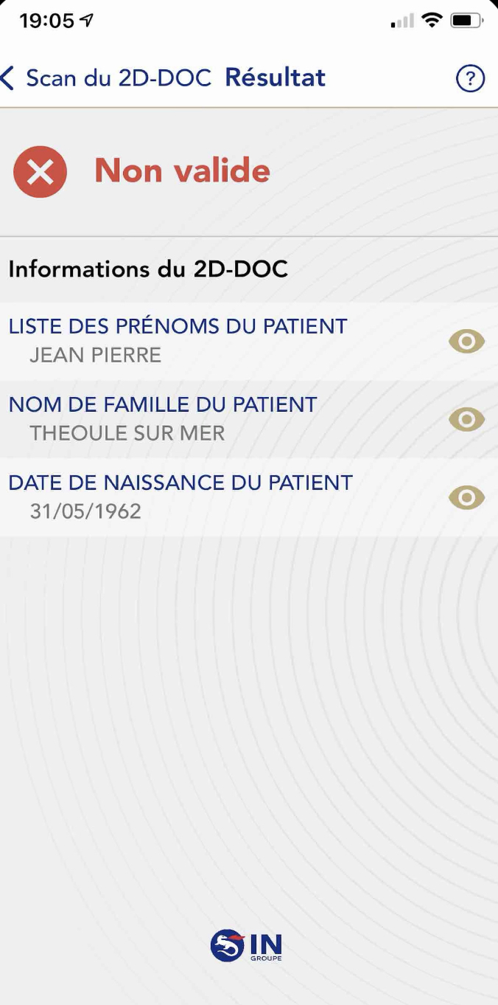Image resolution: width=498 pixels, height=1005 pixels.
Task: Open the help question mark icon
Action: (470, 78)
